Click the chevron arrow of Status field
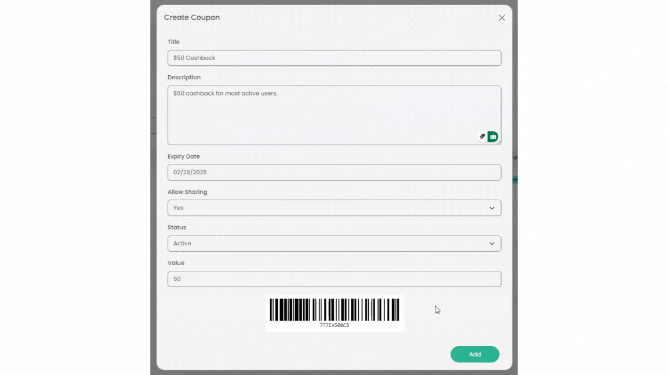This screenshot has height=375, width=668. tap(492, 244)
